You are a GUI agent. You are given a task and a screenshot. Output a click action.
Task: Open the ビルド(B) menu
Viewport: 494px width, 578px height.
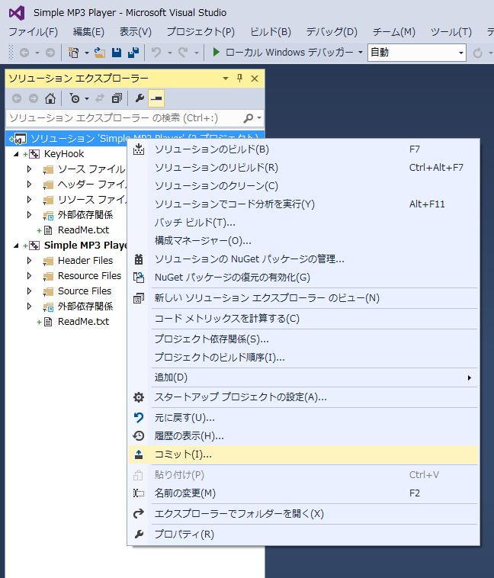click(271, 32)
